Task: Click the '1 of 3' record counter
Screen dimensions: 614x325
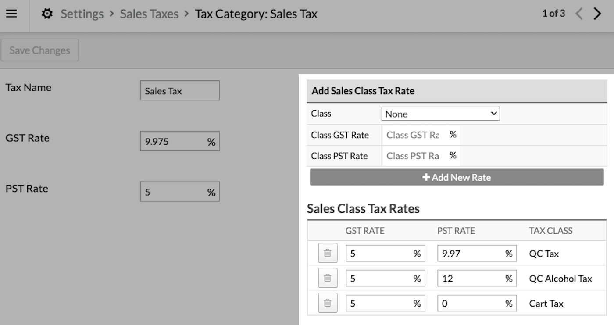Action: [553, 14]
